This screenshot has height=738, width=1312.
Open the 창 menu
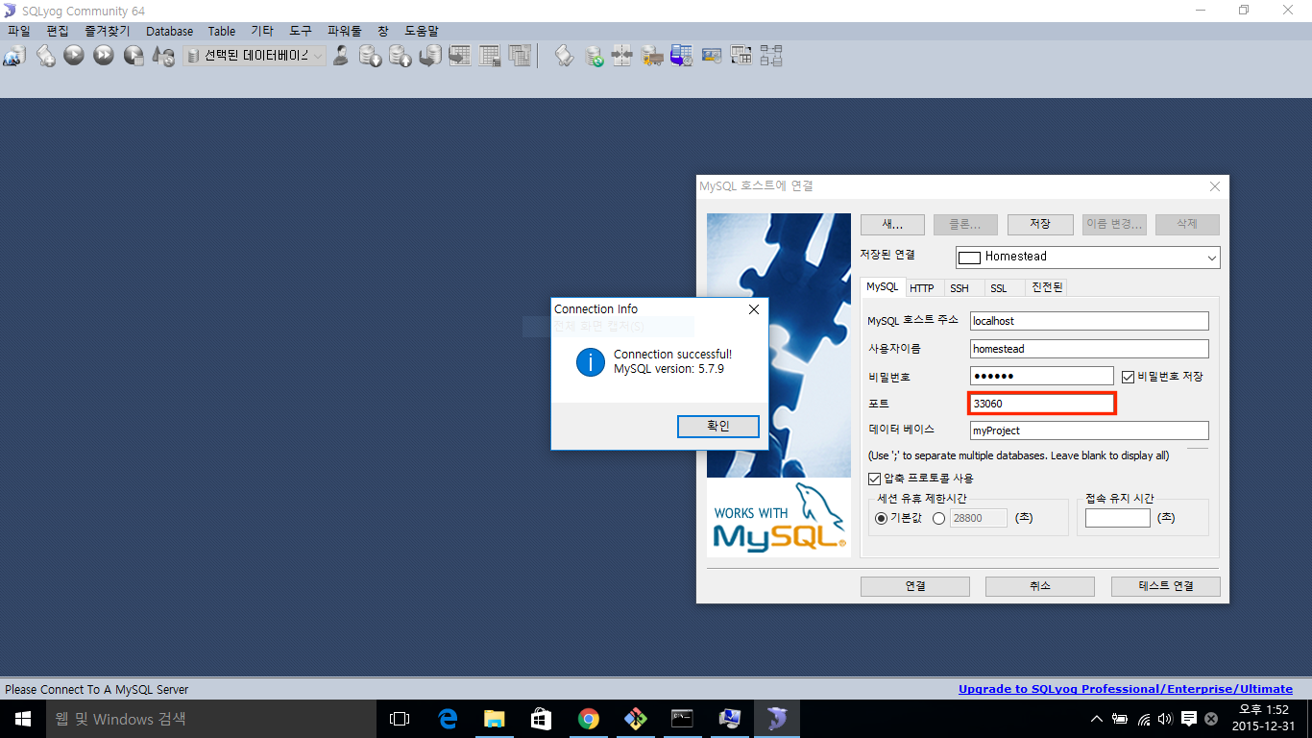coord(382,32)
